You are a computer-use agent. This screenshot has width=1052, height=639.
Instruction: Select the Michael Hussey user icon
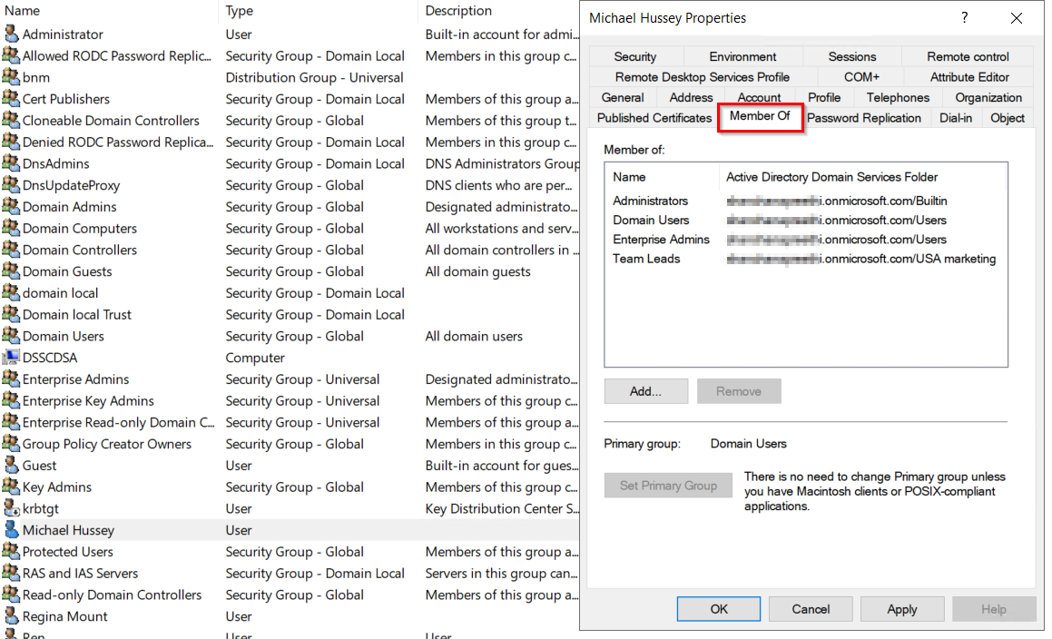[x=11, y=530]
